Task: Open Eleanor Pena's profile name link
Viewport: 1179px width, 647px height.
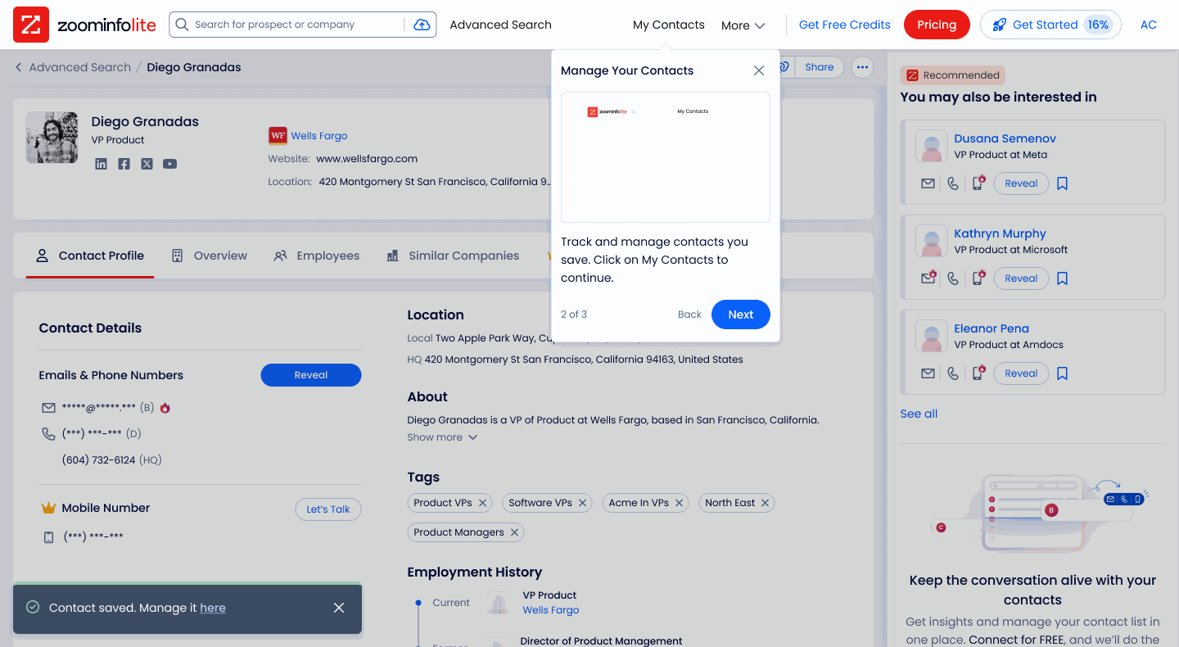Action: click(992, 328)
